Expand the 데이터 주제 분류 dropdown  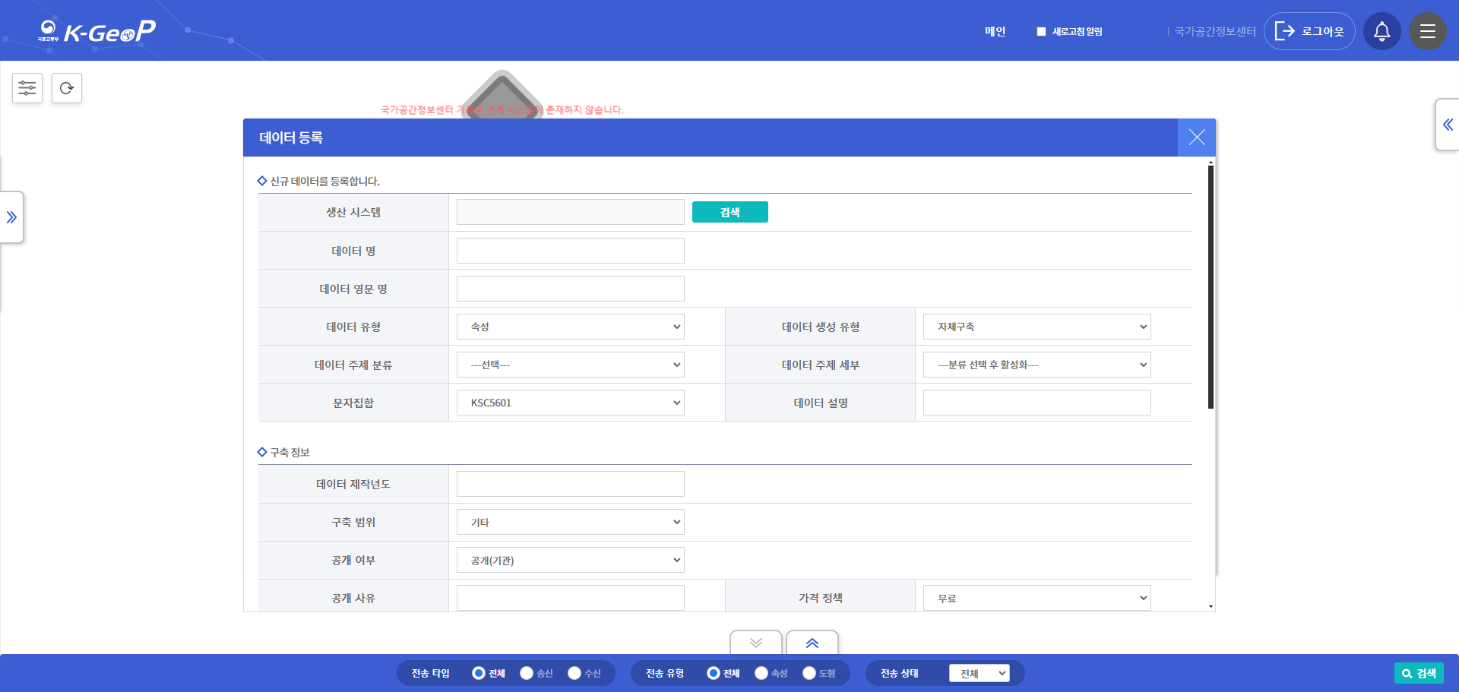570,365
